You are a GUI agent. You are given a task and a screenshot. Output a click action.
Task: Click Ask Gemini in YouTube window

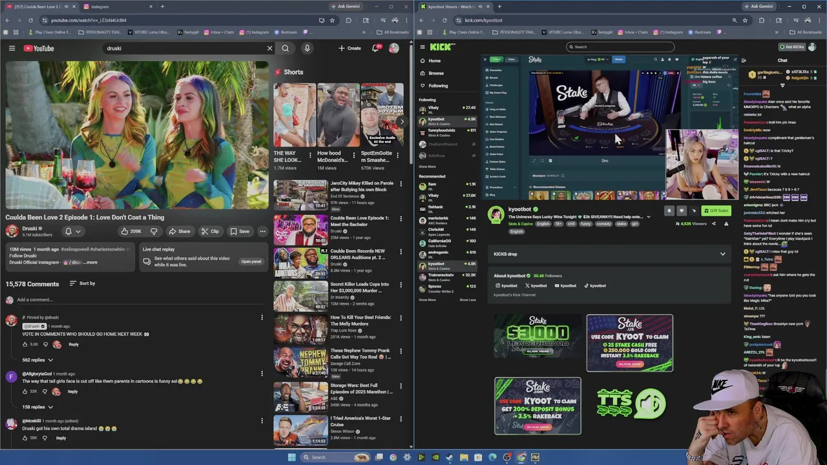345,6
